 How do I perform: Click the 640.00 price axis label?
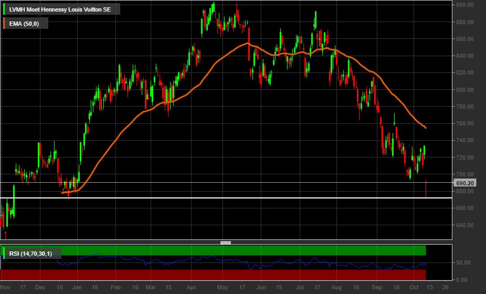point(465,226)
